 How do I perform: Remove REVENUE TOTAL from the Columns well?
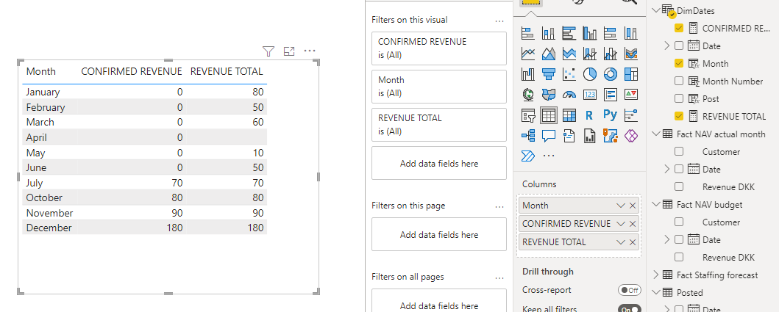coord(633,242)
